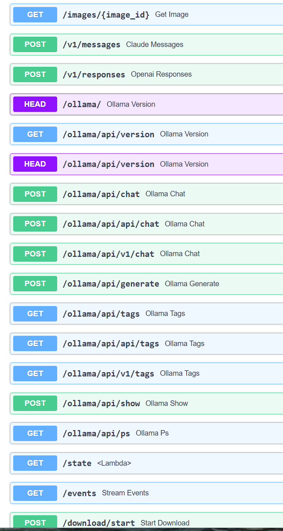Open the /ollama/api/tags path link
283x531 pixels.
tap(101, 314)
